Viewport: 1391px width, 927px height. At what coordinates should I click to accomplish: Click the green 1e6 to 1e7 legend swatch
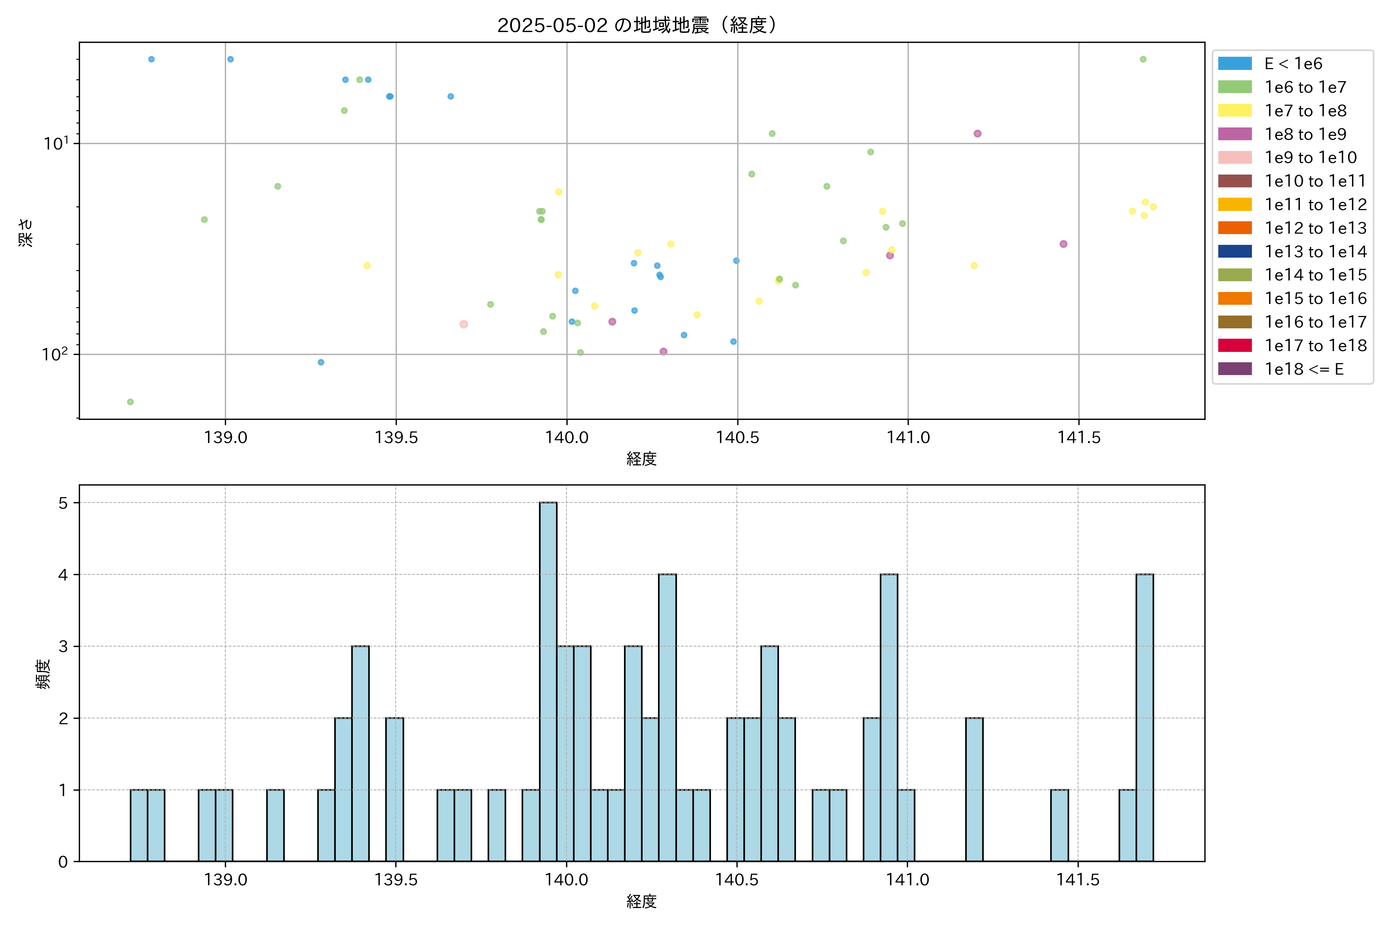coord(1234,88)
